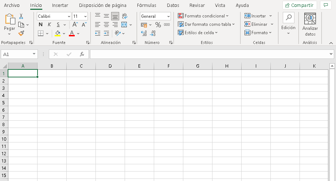Switch to the Revisar tab
The width and height of the screenshot is (336, 181).
coord(197,5)
